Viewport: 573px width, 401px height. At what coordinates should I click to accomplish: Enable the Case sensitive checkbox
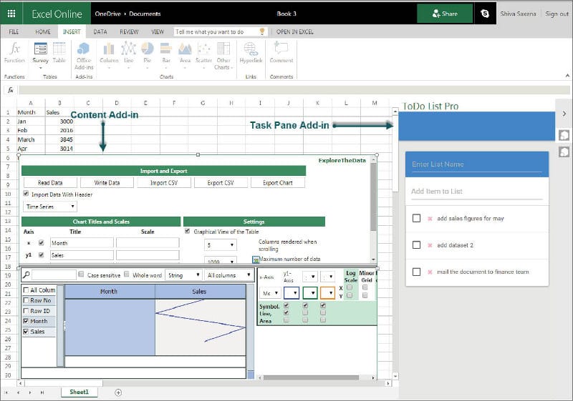pos(82,274)
